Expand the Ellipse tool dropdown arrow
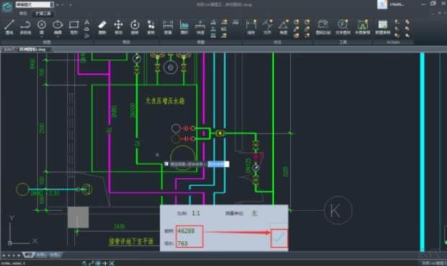Screen dimensions: 447x266 click(58, 37)
